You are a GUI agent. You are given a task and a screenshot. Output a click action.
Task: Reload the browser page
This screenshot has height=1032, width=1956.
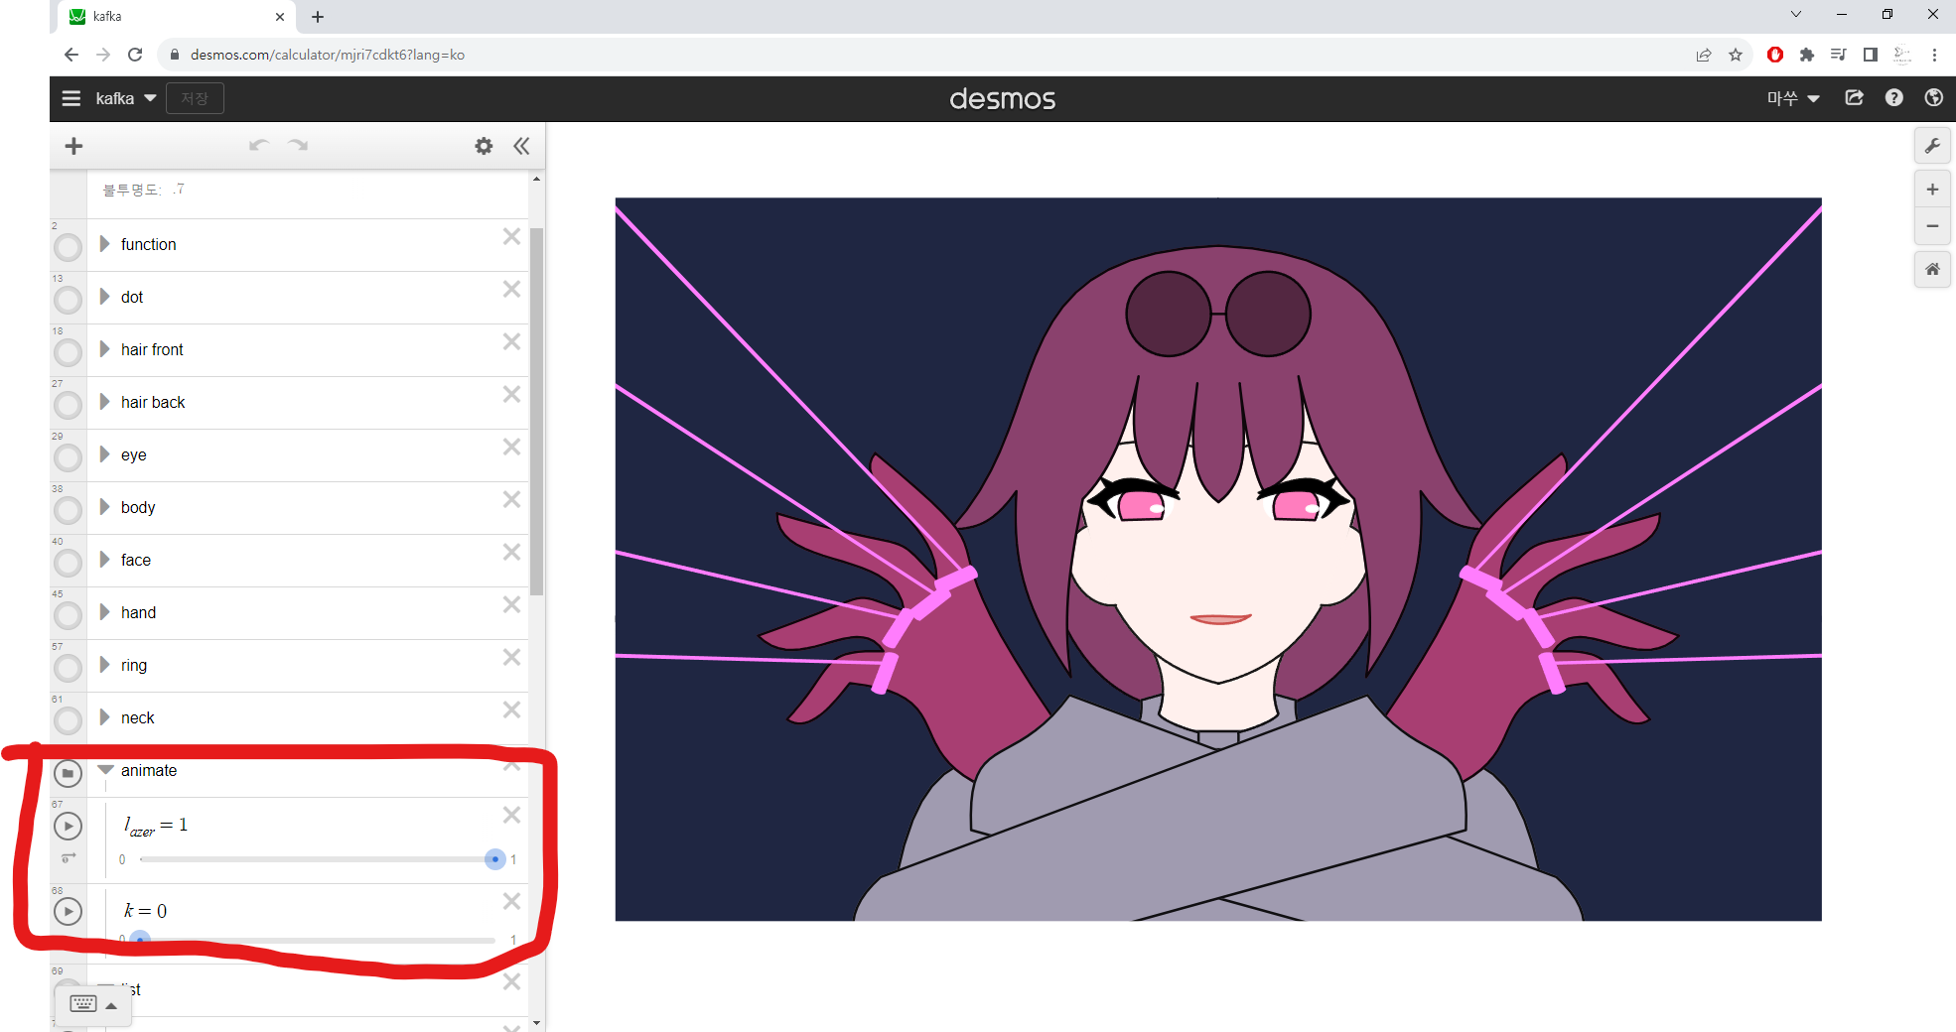click(135, 55)
